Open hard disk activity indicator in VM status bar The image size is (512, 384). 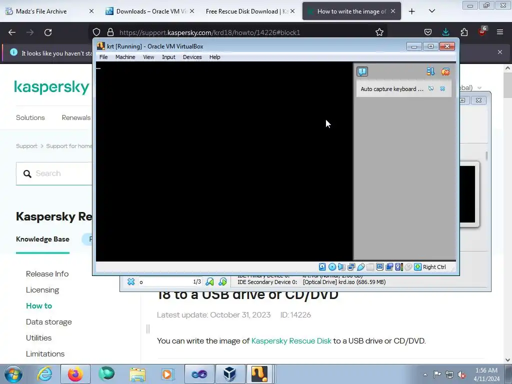click(x=322, y=267)
